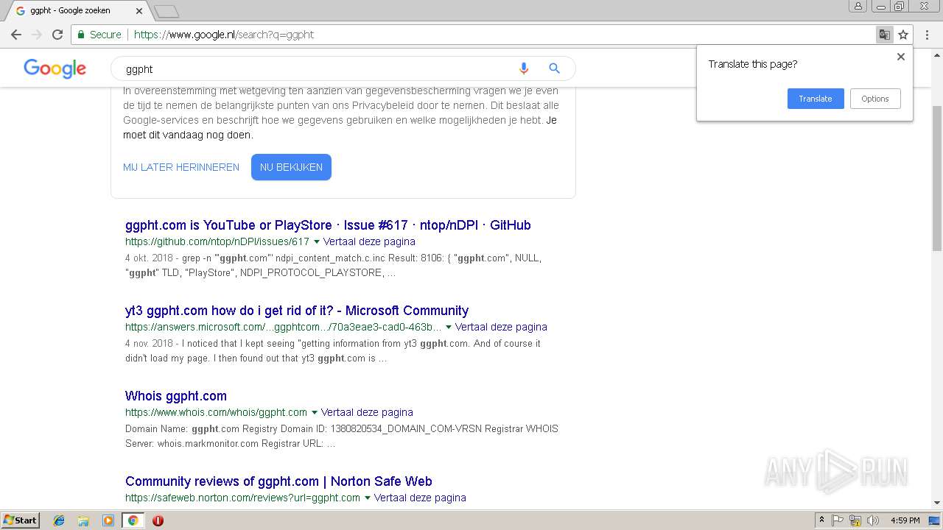Click the scrollbar down arrow

[x=937, y=503]
